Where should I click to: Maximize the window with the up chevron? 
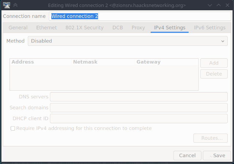pyautogui.click(x=219, y=5)
